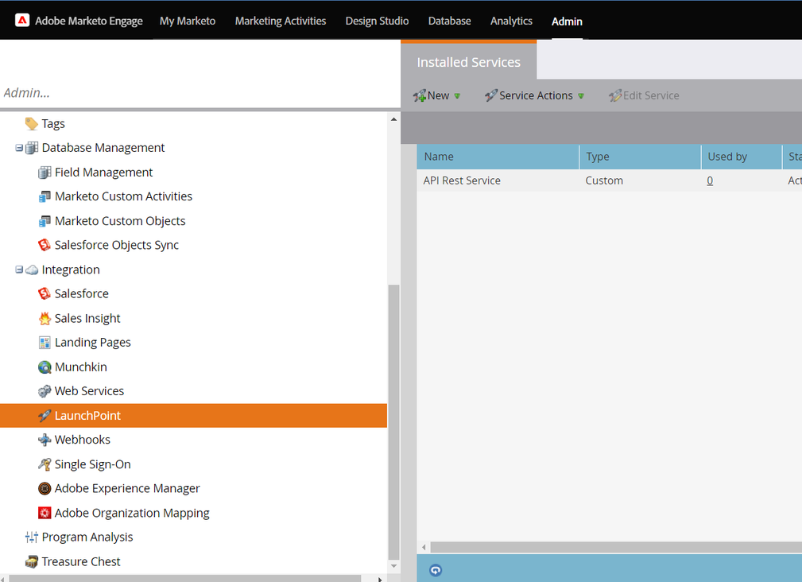Open the Used by count link 0
The width and height of the screenshot is (802, 582).
(x=710, y=180)
